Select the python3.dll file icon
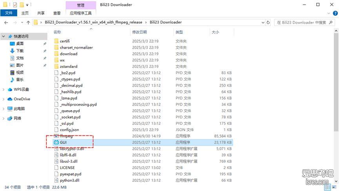This screenshot has width=339, height=191. pyautogui.click(x=56, y=180)
